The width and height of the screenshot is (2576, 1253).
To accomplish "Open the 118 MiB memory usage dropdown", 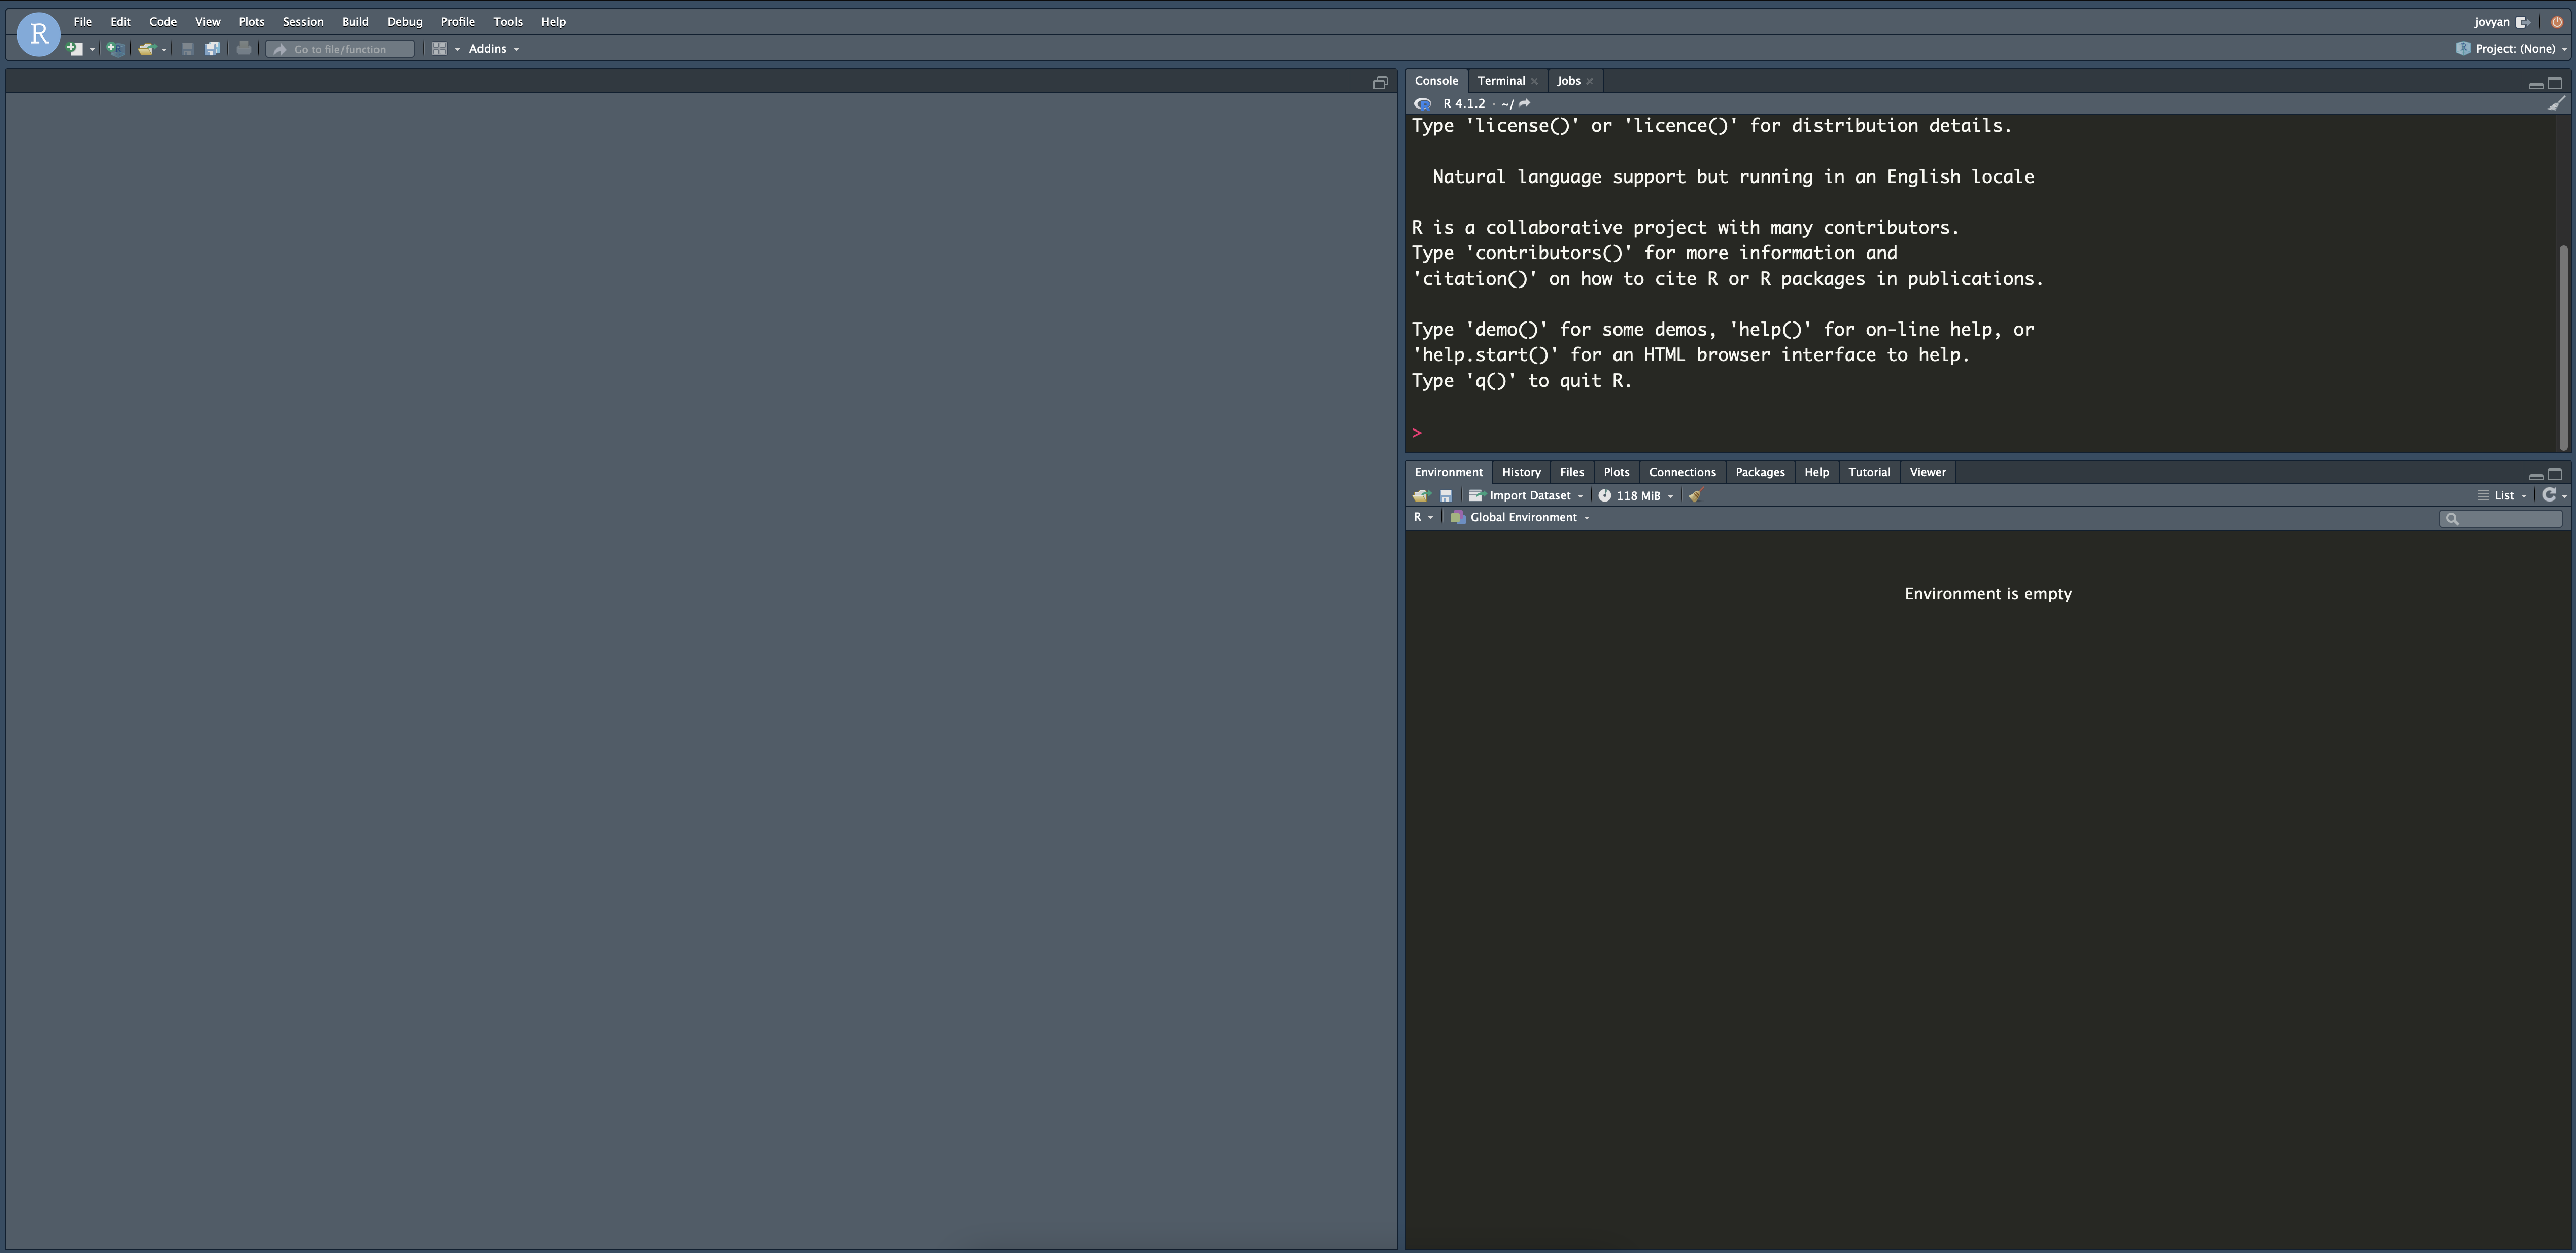I will [x=1636, y=495].
